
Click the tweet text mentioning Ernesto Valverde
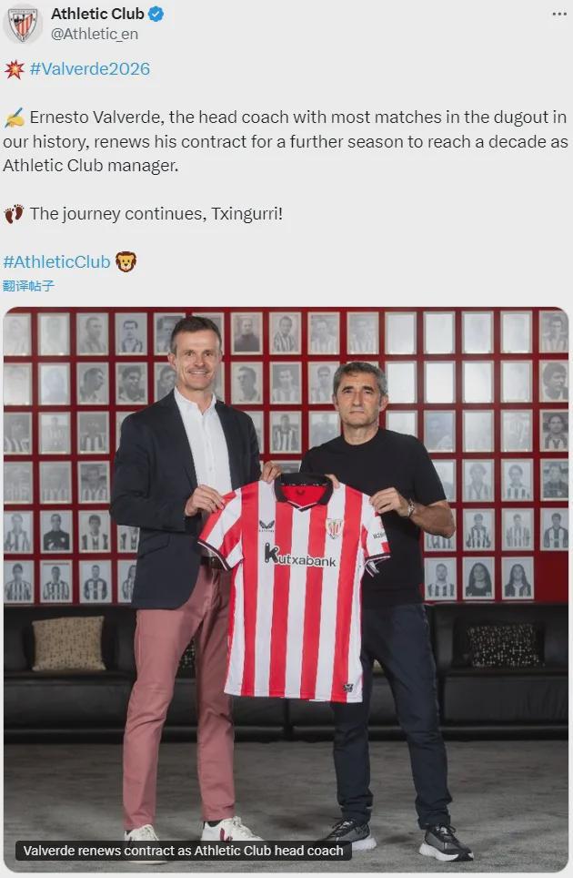click(285, 141)
